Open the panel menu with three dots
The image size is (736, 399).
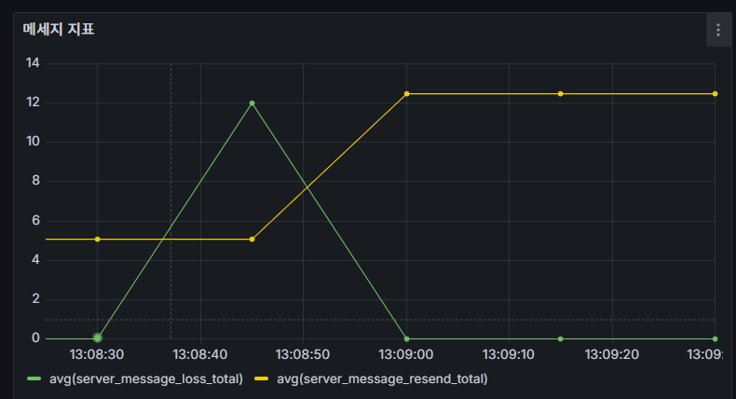(x=717, y=30)
